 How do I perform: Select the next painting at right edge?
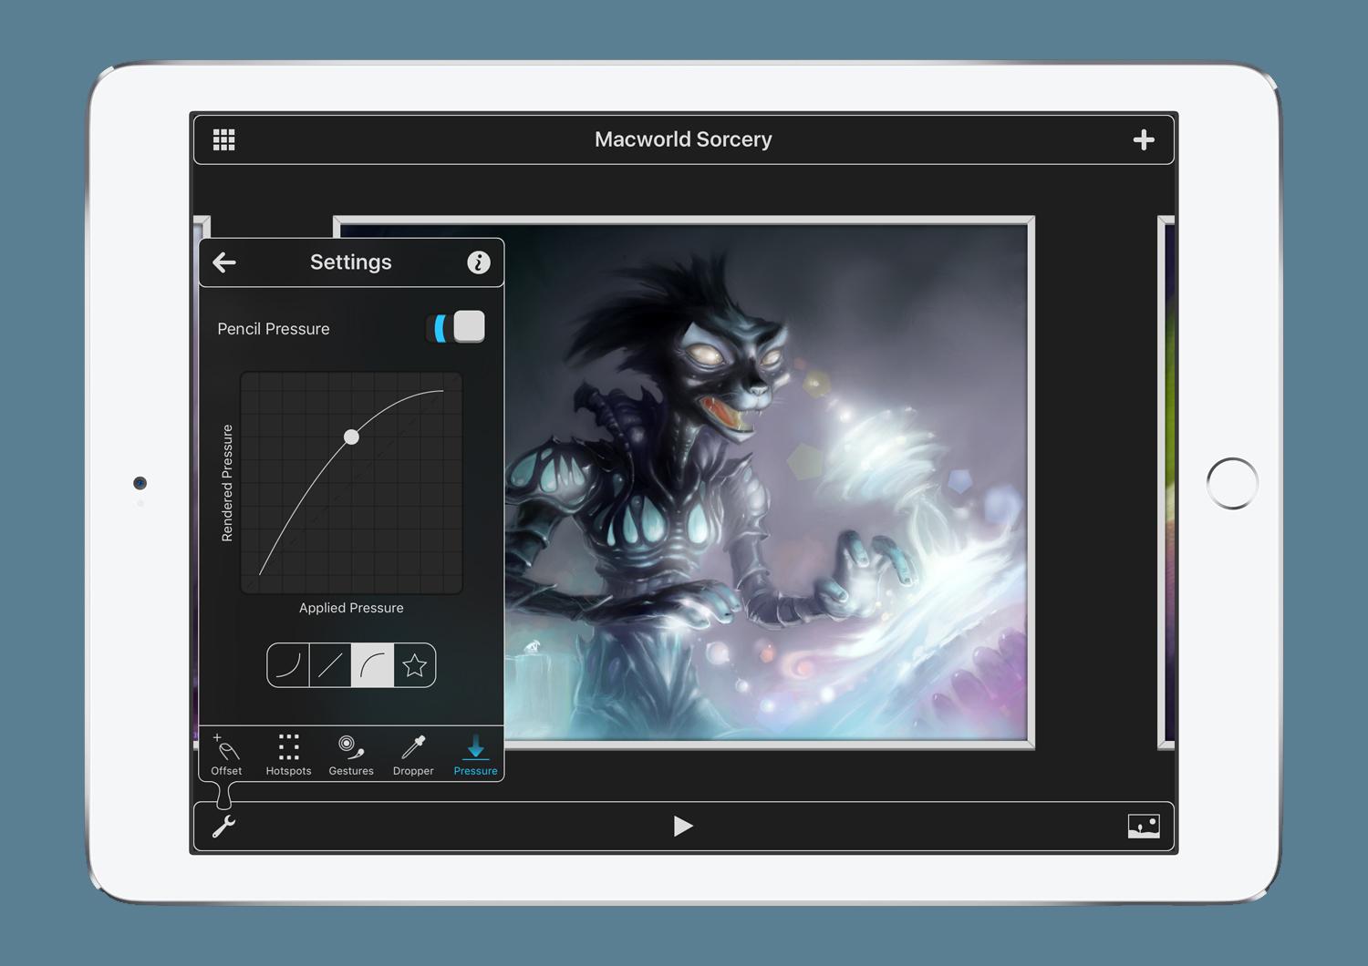1166,482
